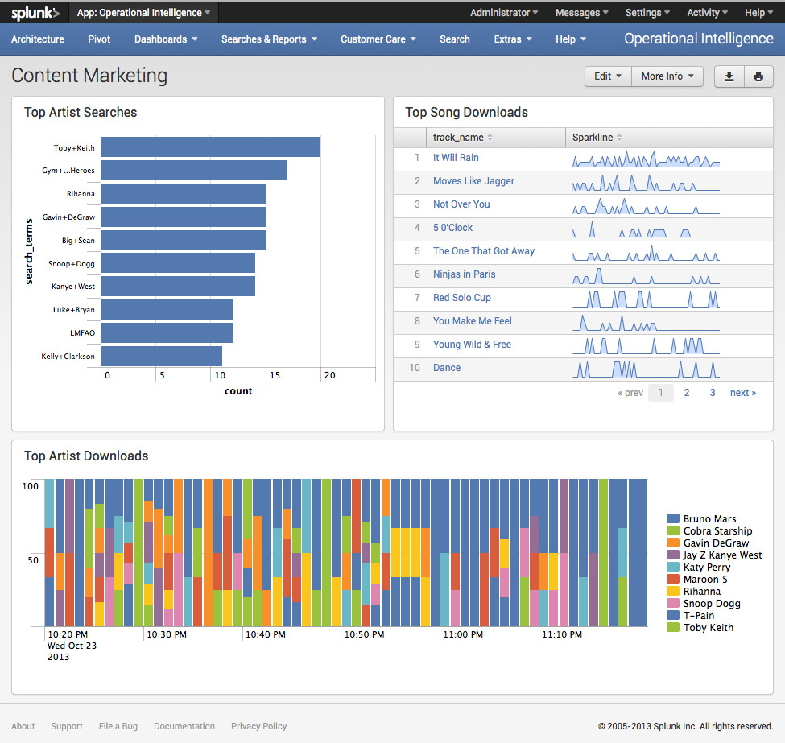
Task: Open the Edit dropdown button
Action: [608, 76]
